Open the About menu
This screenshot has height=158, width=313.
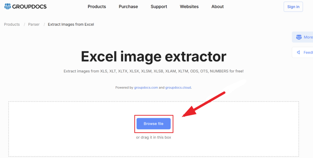218,7
